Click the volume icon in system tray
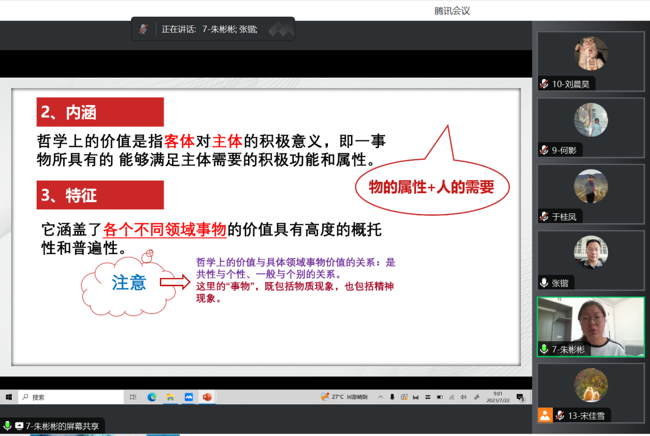Screen dimensions: 650x436 463,397
